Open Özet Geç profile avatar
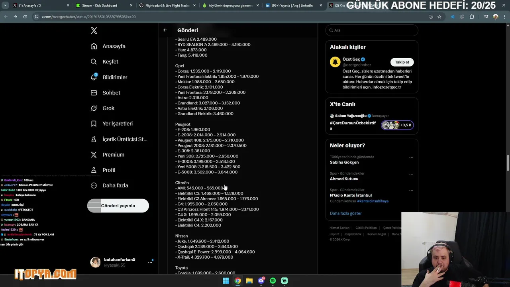Screen dimensions: 510x287 pyautogui.click(x=335, y=62)
